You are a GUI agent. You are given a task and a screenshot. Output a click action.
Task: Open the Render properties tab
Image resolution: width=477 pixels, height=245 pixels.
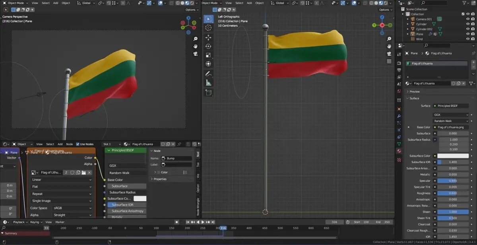tap(399, 63)
